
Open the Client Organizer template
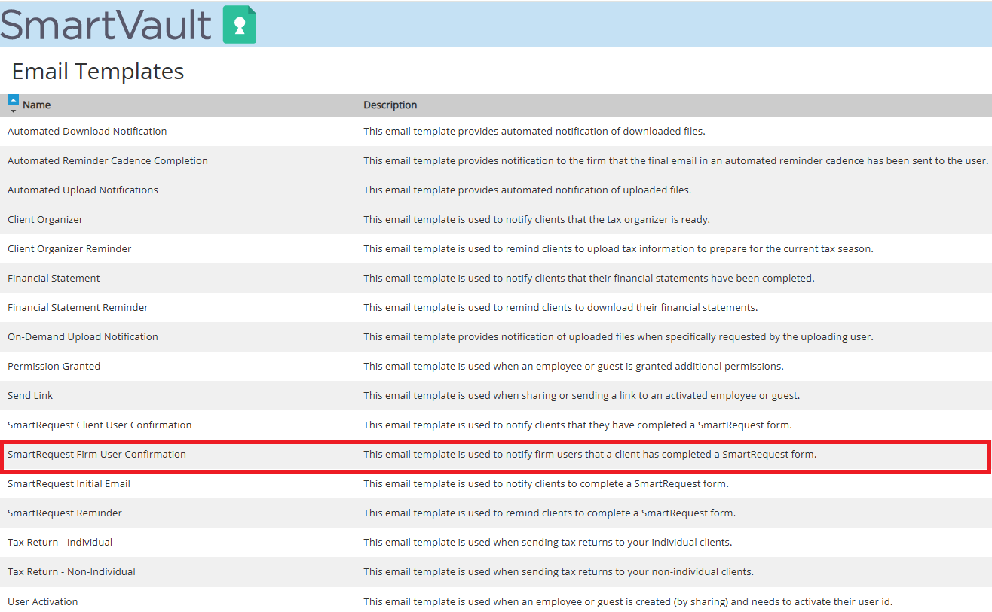45,219
